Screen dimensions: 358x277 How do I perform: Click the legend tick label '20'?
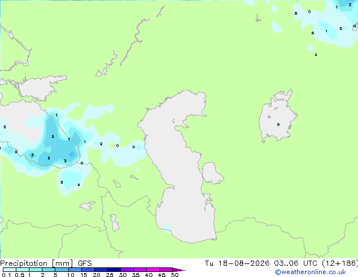point(97,275)
